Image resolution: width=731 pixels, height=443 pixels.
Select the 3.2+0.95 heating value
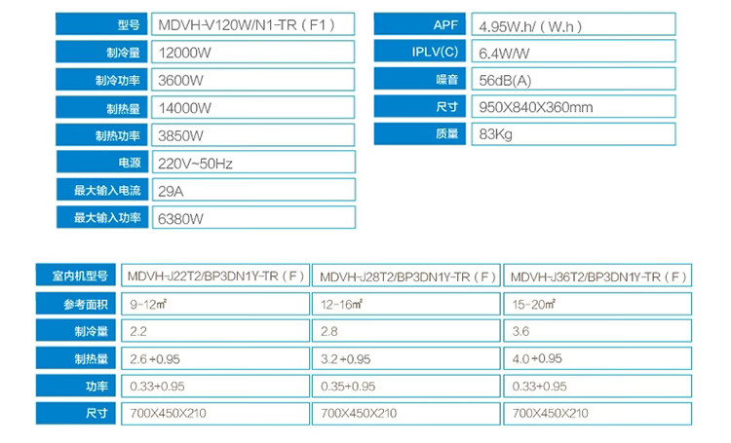coord(406,358)
